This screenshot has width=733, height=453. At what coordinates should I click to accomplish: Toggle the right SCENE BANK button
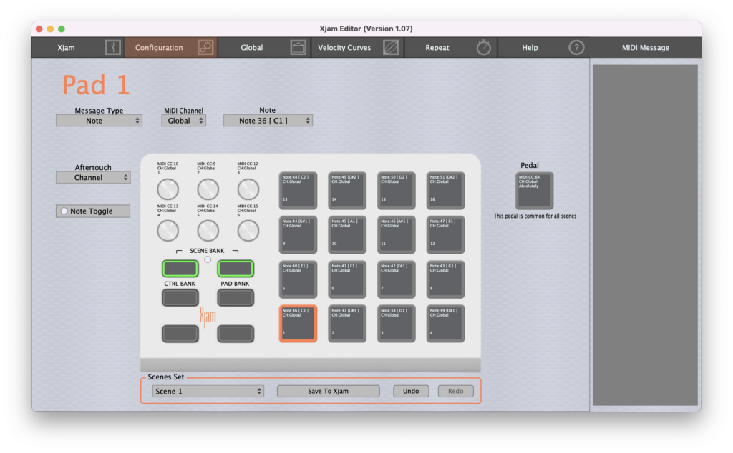click(x=236, y=269)
